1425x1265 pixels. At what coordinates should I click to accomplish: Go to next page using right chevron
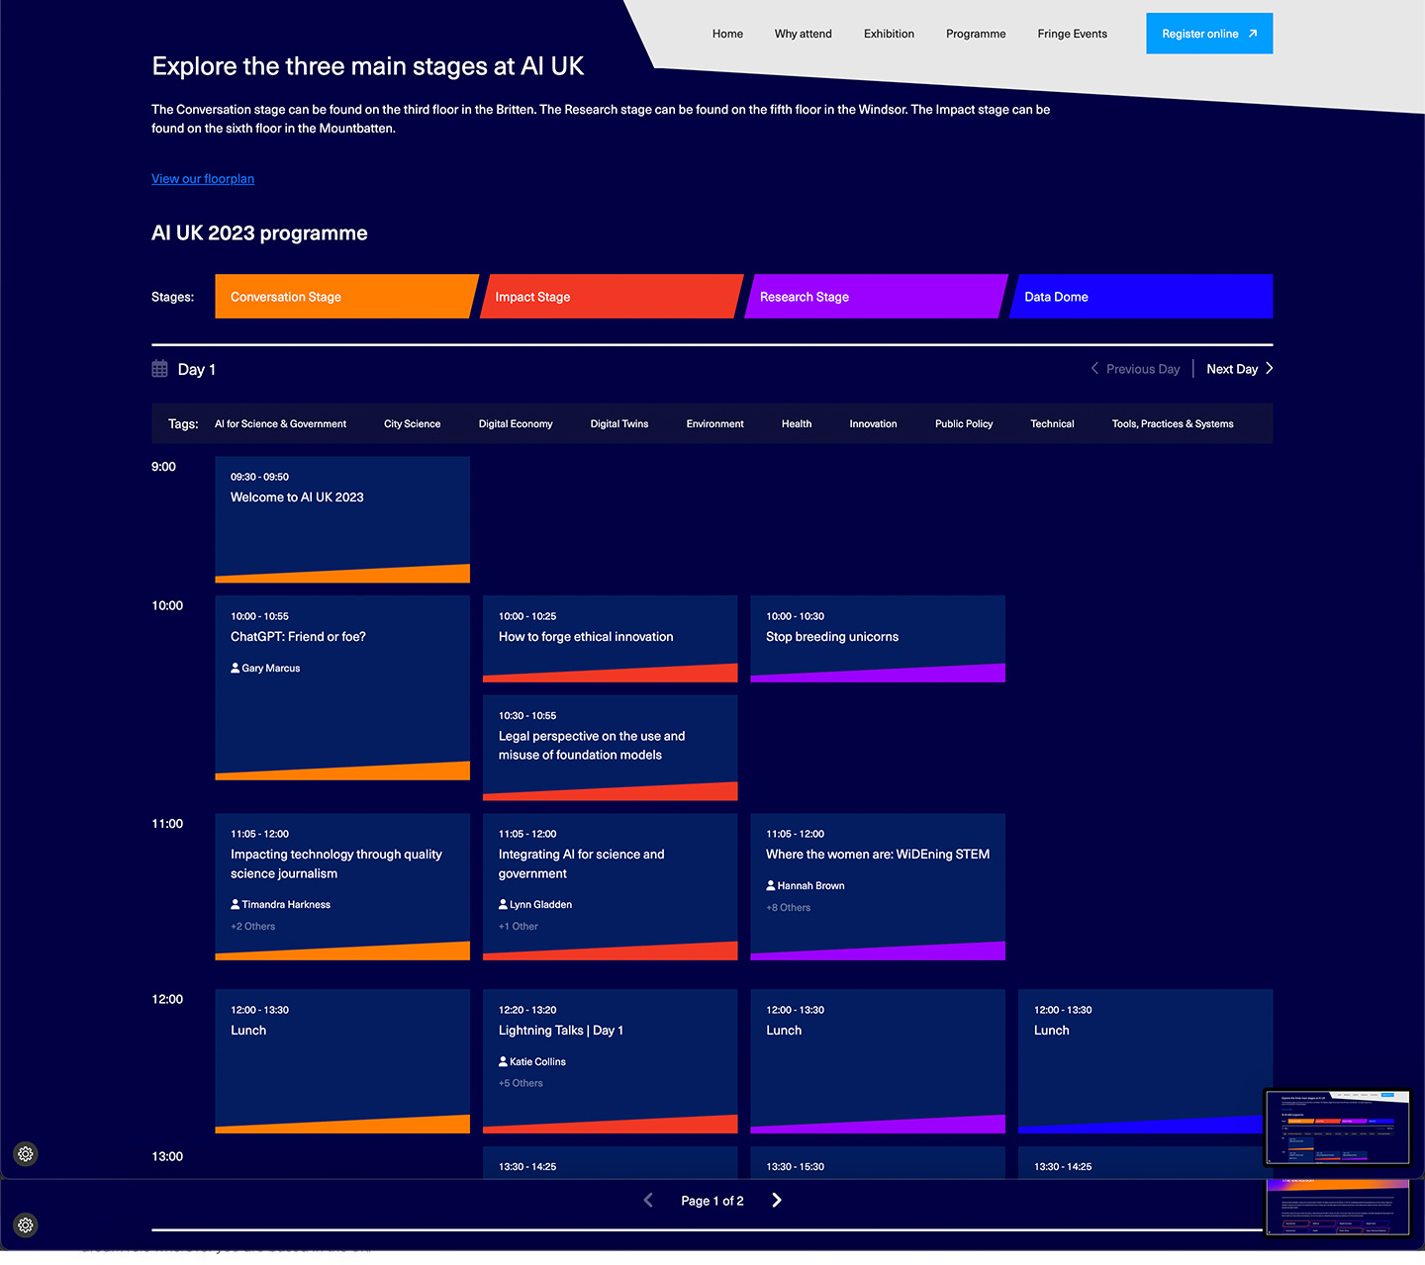[x=777, y=1201]
